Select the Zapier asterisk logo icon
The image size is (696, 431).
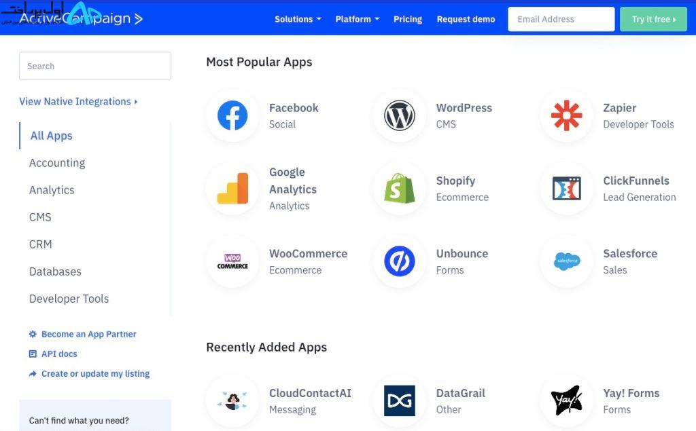[566, 115]
